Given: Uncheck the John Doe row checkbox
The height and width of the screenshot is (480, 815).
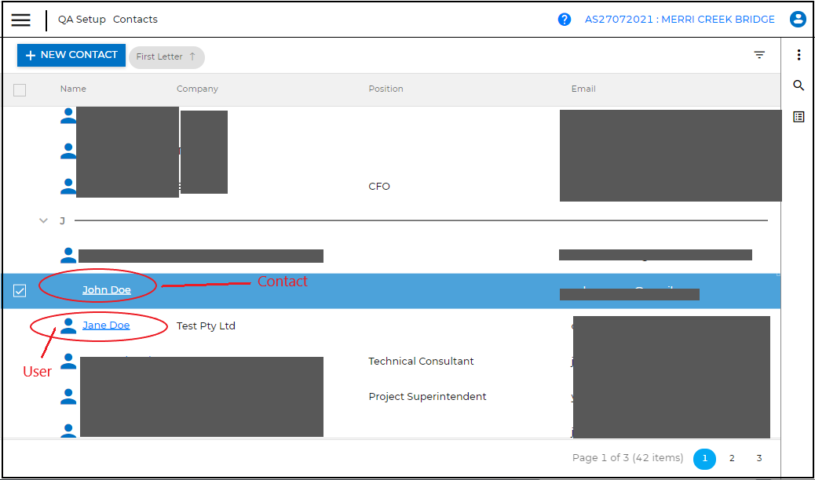Looking at the screenshot, I should tap(20, 291).
